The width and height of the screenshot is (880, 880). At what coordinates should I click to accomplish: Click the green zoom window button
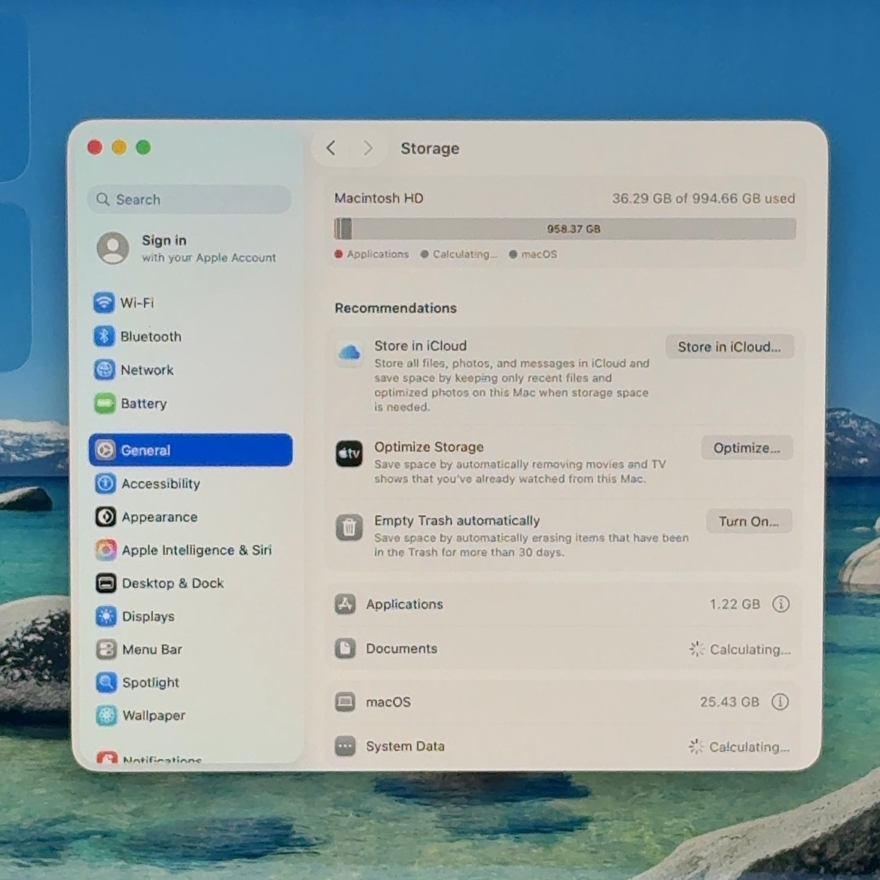pos(143,147)
